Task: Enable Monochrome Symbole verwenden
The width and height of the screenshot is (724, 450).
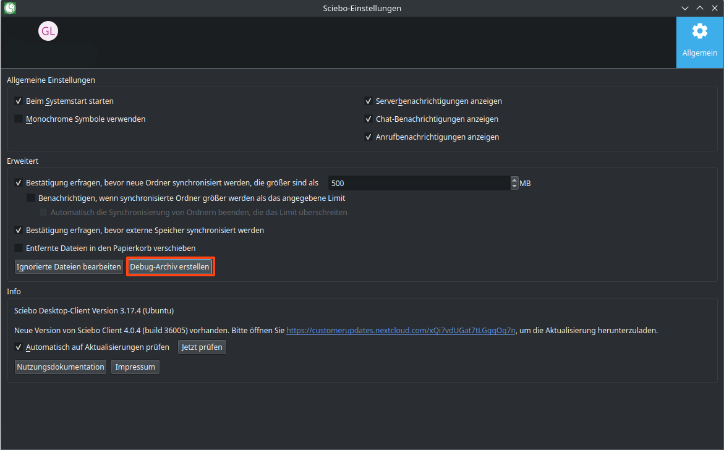Action: [x=19, y=119]
